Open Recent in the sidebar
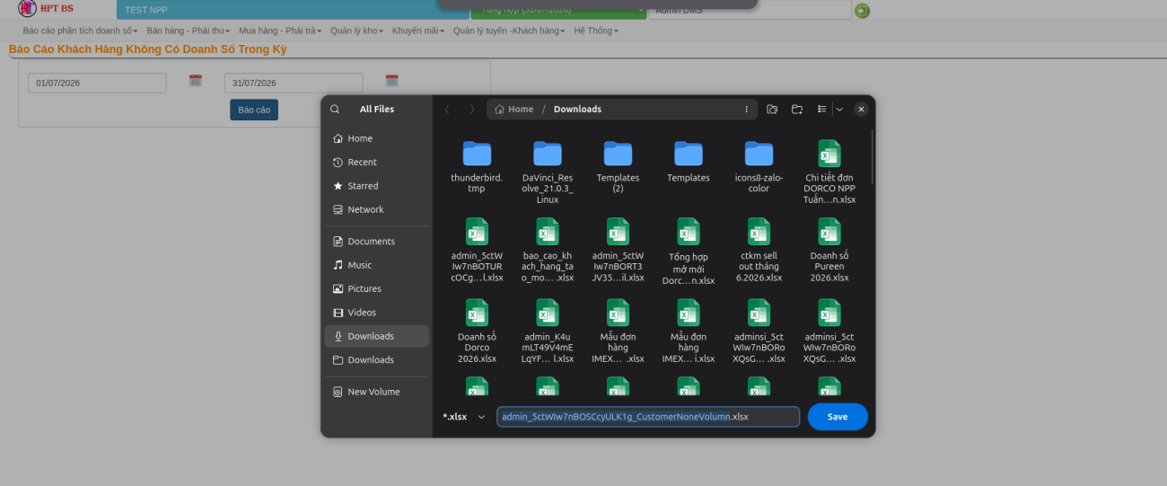 click(x=376, y=162)
